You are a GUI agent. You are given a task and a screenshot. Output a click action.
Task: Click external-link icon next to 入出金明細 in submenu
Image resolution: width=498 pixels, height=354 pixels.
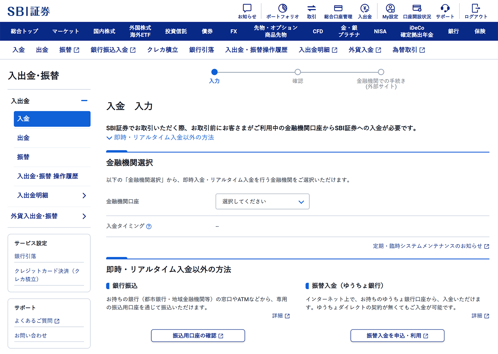(x=335, y=50)
